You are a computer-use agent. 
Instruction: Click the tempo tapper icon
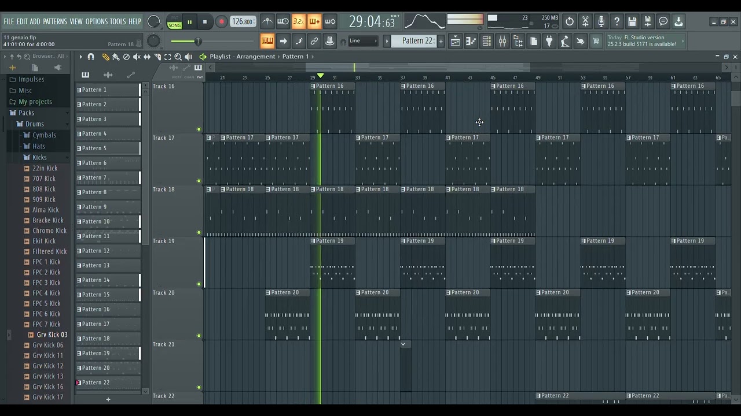[564, 41]
